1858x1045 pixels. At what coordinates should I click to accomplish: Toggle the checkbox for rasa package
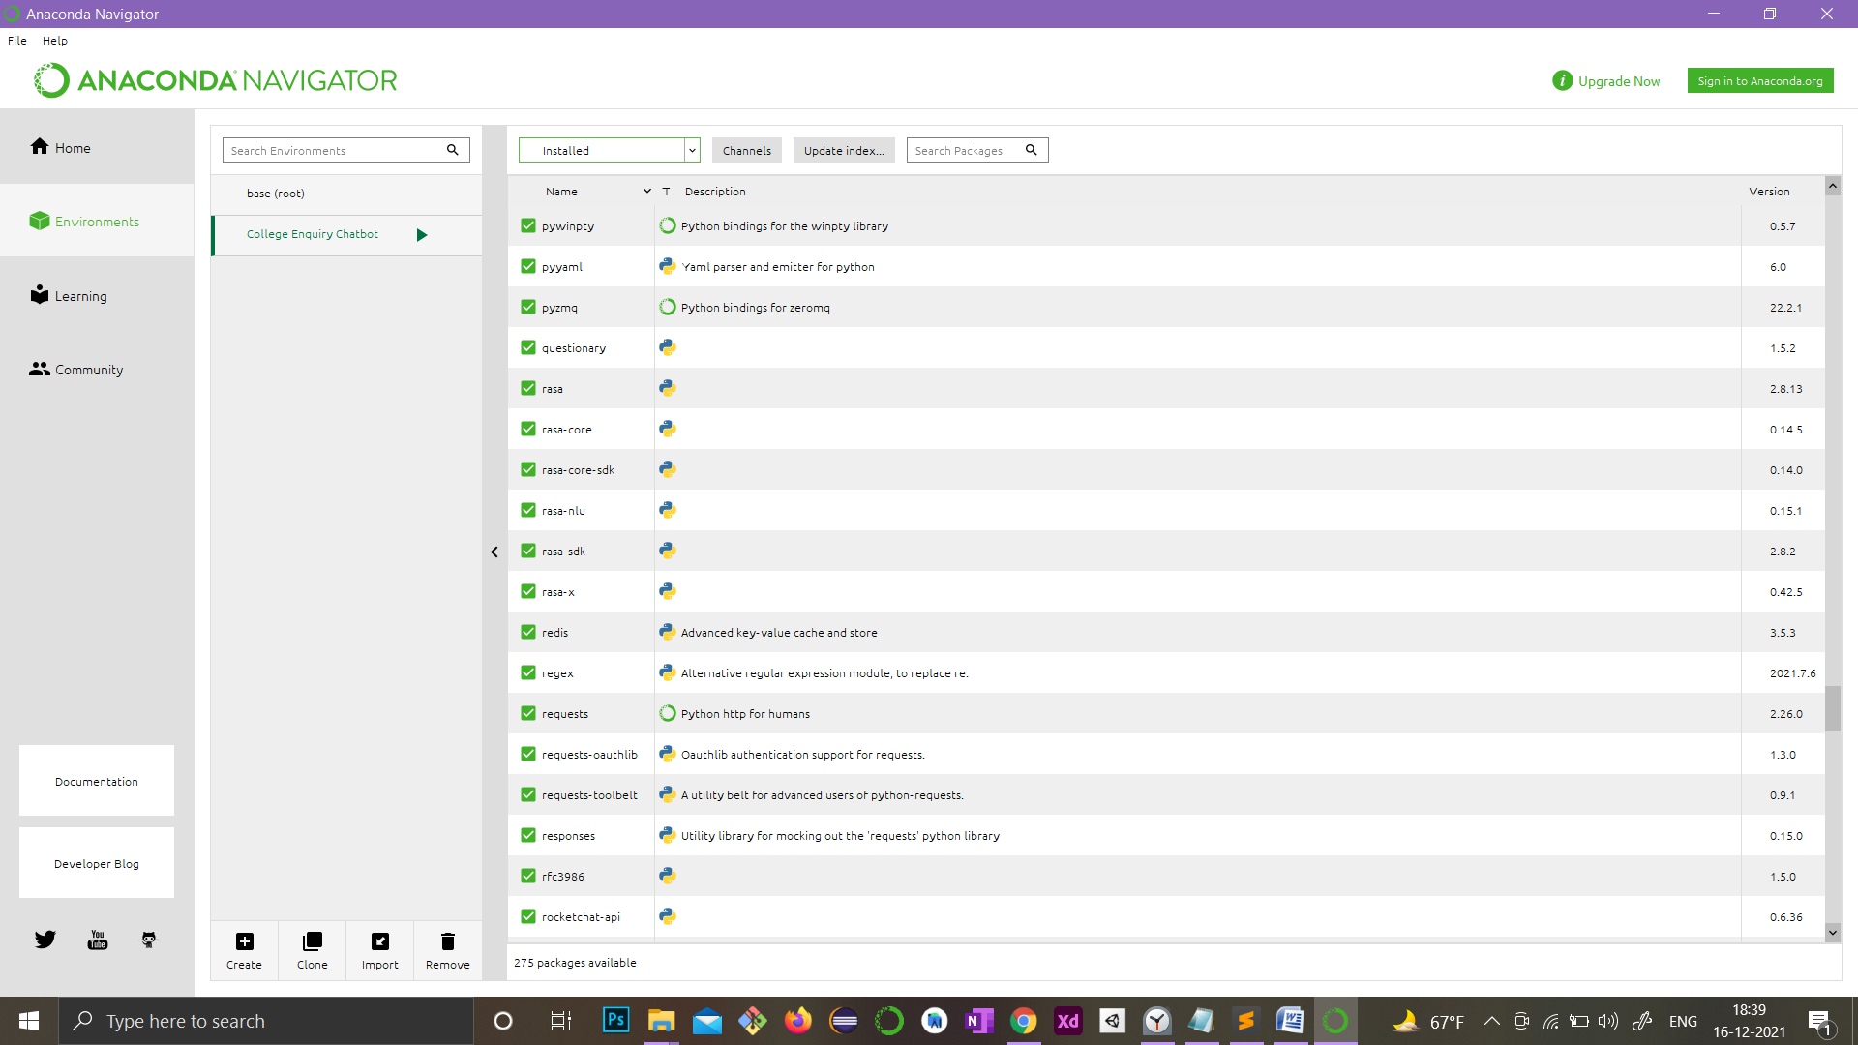coord(528,388)
